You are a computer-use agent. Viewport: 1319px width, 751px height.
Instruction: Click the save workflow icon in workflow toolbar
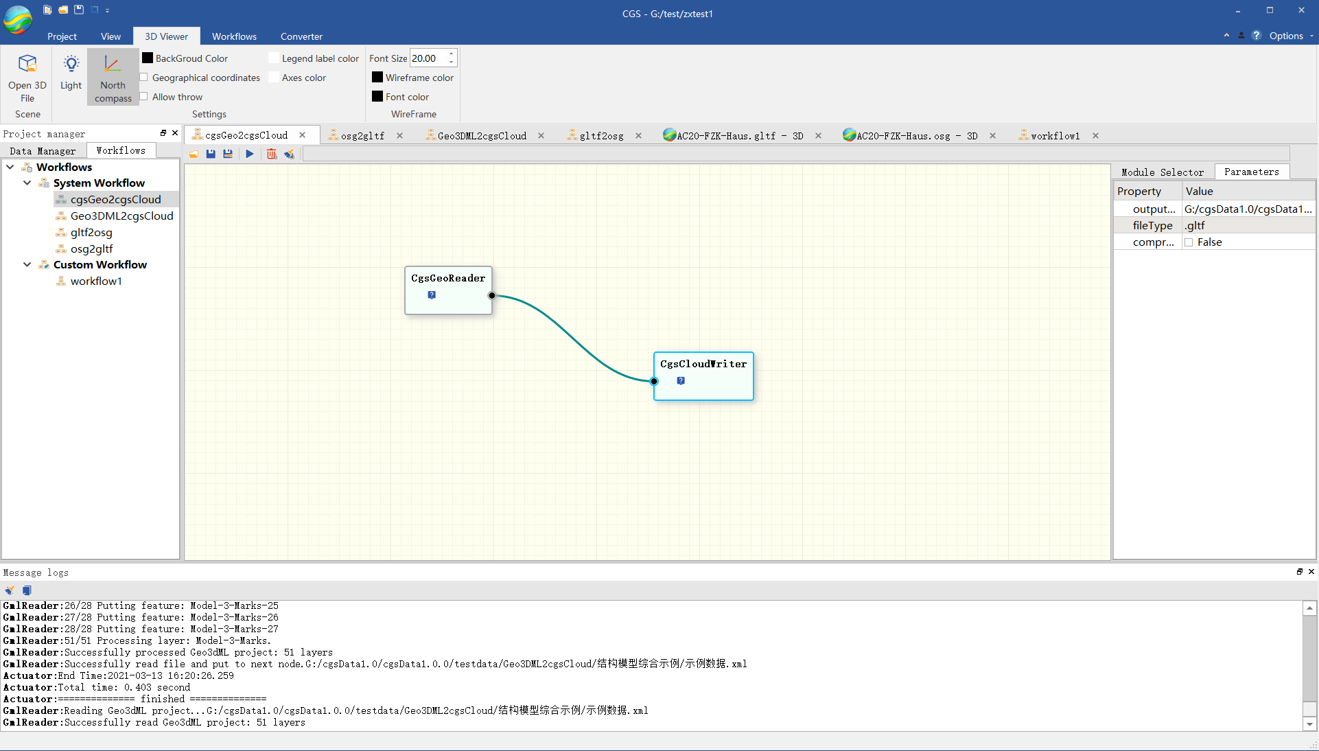click(x=211, y=154)
